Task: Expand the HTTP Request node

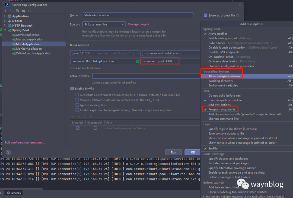Action: tap(5, 25)
